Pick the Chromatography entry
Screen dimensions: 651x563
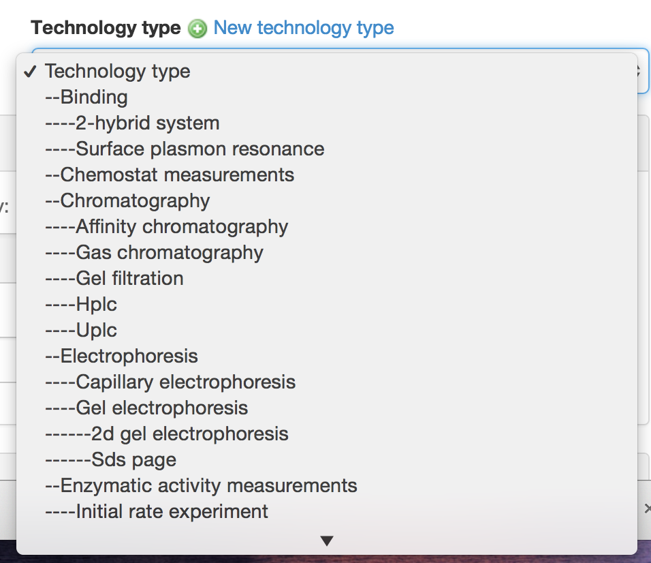tap(126, 200)
